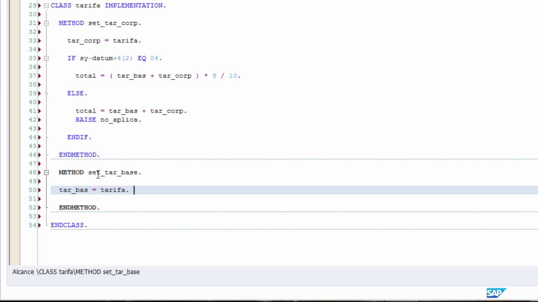
Task: Collapse the IF sy-datum block fold
Action: [x=46, y=58]
